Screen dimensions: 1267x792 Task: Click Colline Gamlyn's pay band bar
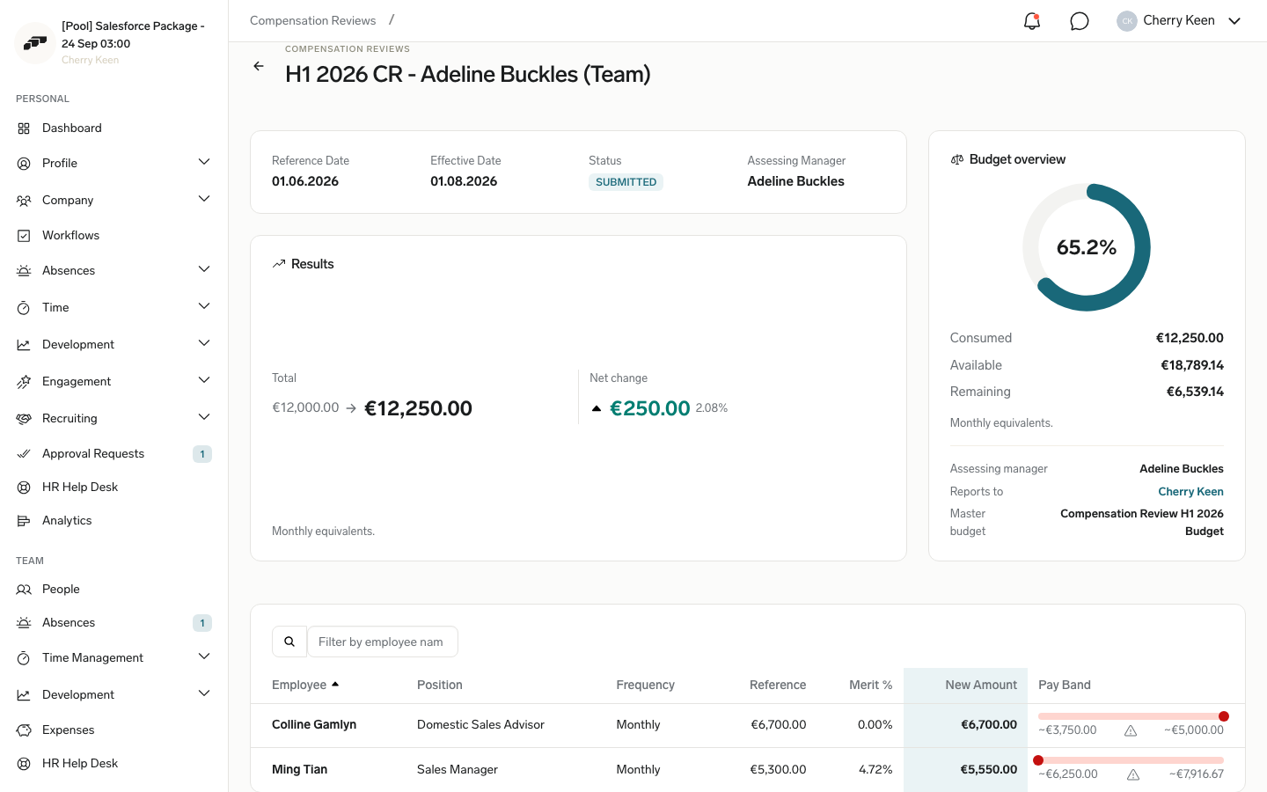1133,716
